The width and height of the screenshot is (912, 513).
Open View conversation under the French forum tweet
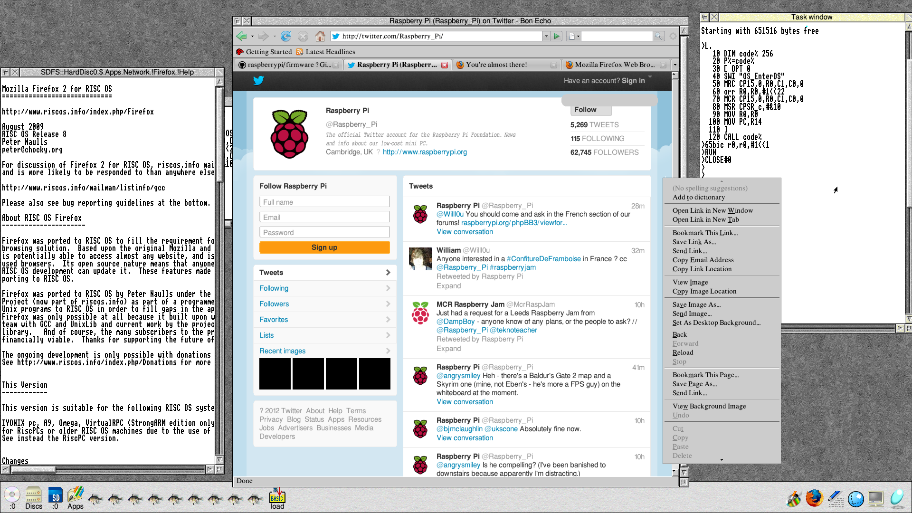click(465, 232)
